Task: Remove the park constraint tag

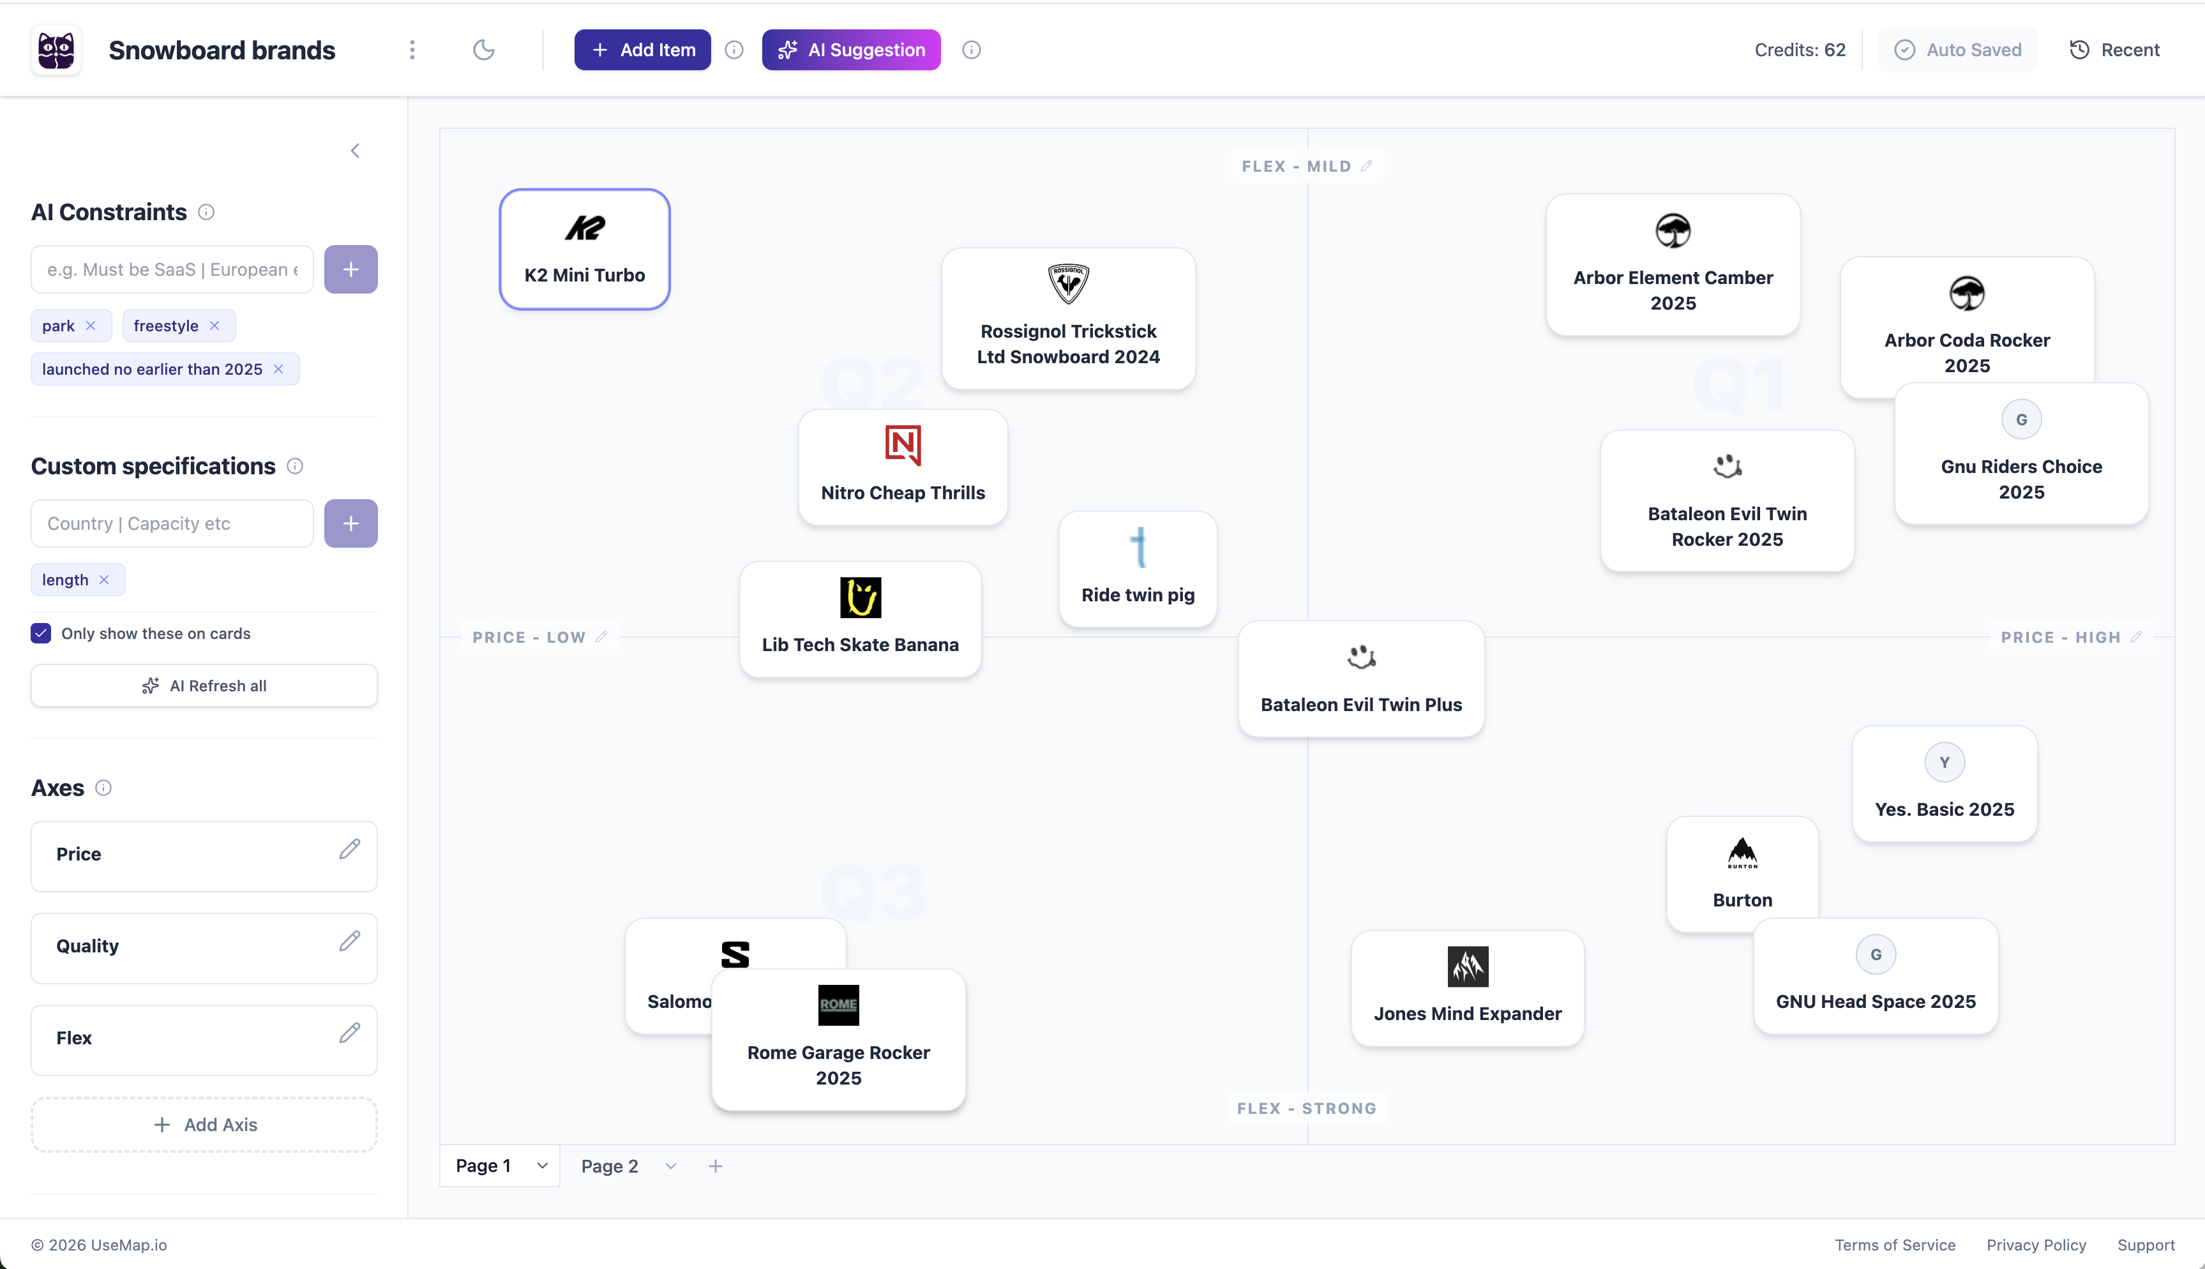Action: (93, 325)
